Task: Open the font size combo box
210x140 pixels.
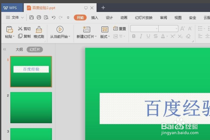Action: [168, 28]
